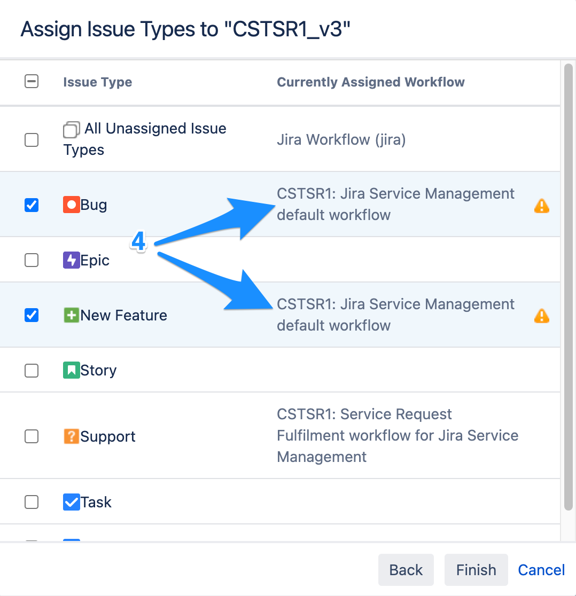576x596 pixels.
Task: Check the Support issue type checkbox
Action: (x=32, y=436)
